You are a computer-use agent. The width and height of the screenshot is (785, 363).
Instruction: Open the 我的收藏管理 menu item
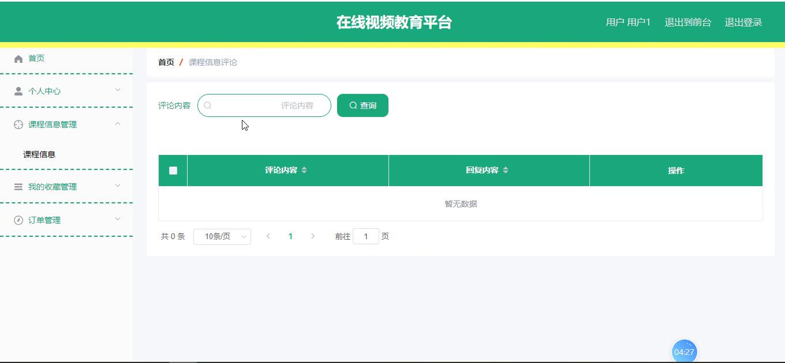tap(53, 187)
